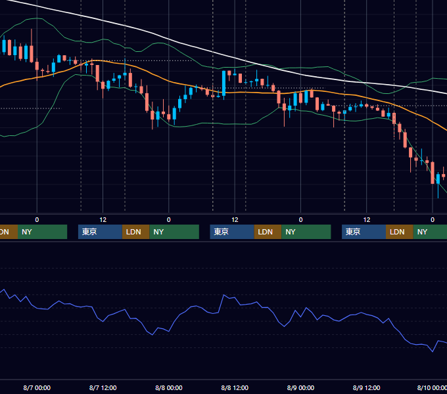Click the LDN session block for 8/9
The height and width of the screenshot is (394, 447).
pos(400,232)
